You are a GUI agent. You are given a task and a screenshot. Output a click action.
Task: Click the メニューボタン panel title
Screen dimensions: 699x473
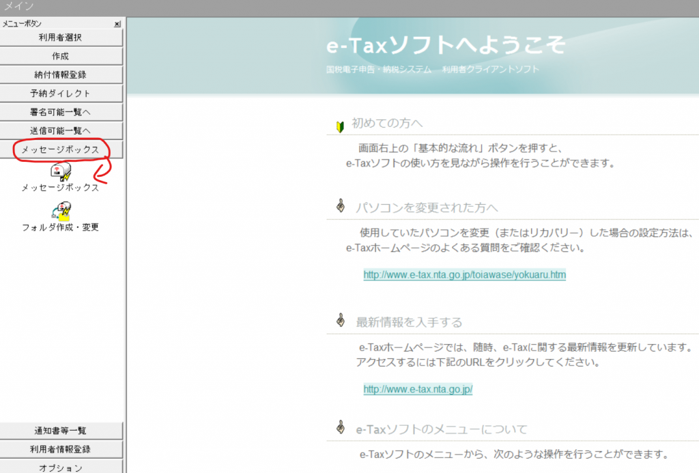click(x=22, y=24)
